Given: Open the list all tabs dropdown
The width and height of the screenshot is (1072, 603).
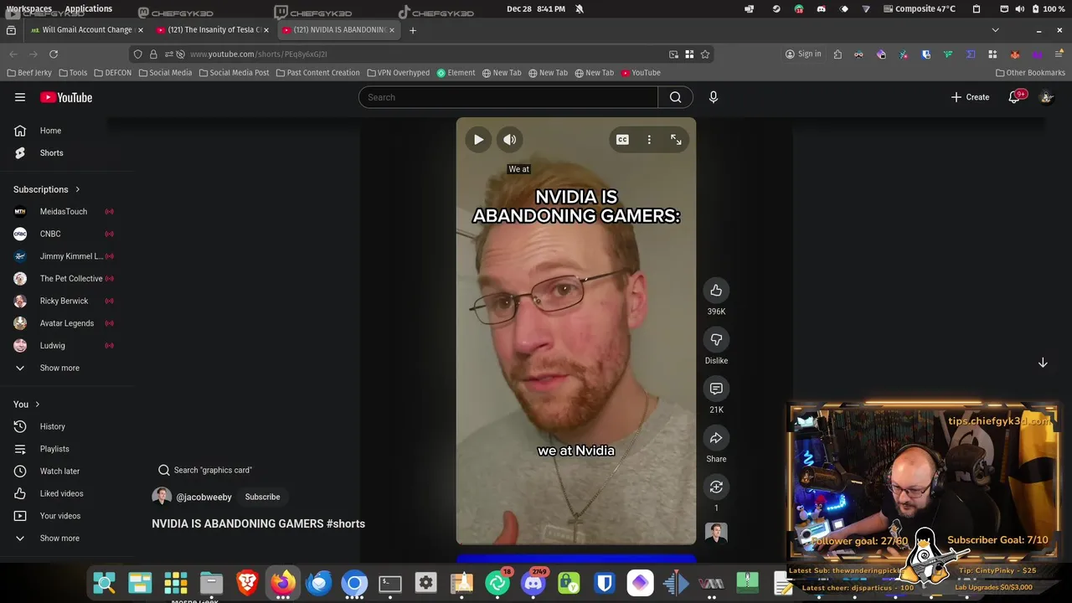Looking at the screenshot, I should (995, 30).
